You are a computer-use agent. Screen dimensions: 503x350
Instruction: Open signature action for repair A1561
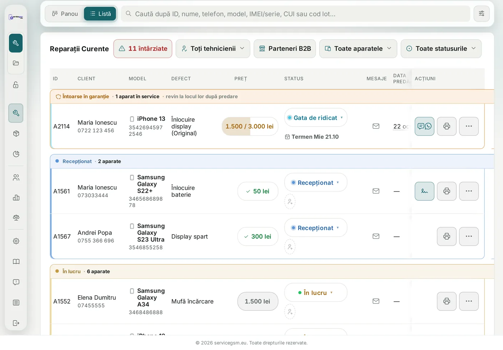[x=424, y=191]
